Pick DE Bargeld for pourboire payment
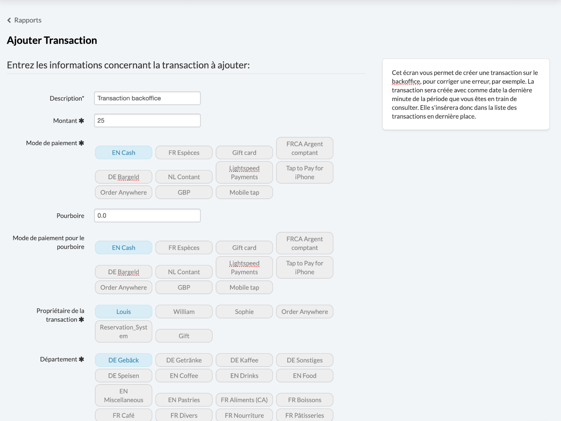 (123, 272)
